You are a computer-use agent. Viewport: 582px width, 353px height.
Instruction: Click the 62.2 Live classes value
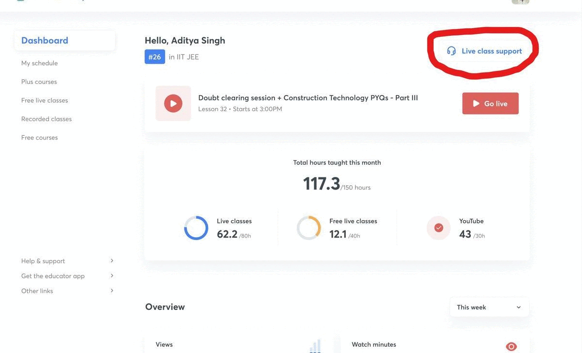(227, 234)
